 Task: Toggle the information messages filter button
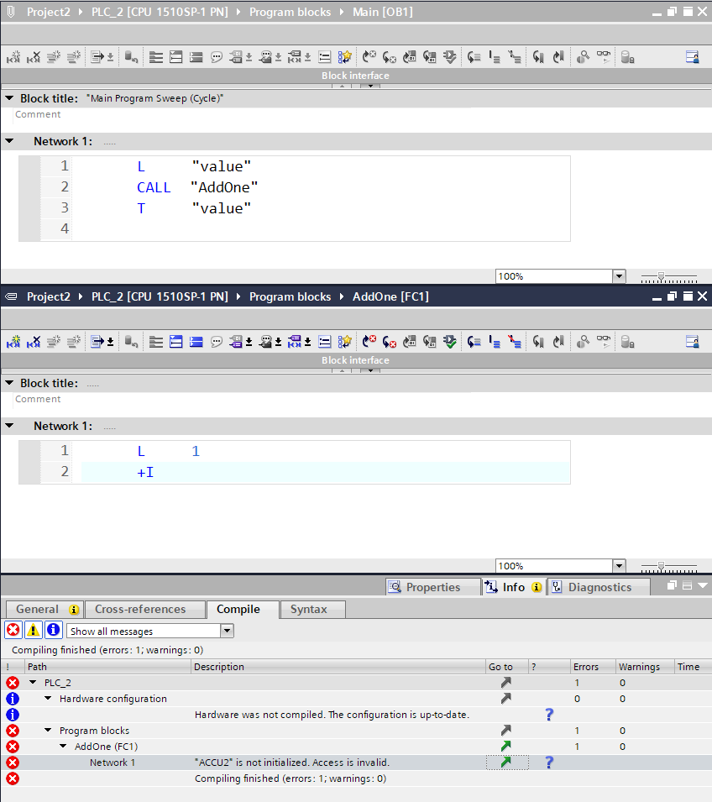pyautogui.click(x=53, y=630)
